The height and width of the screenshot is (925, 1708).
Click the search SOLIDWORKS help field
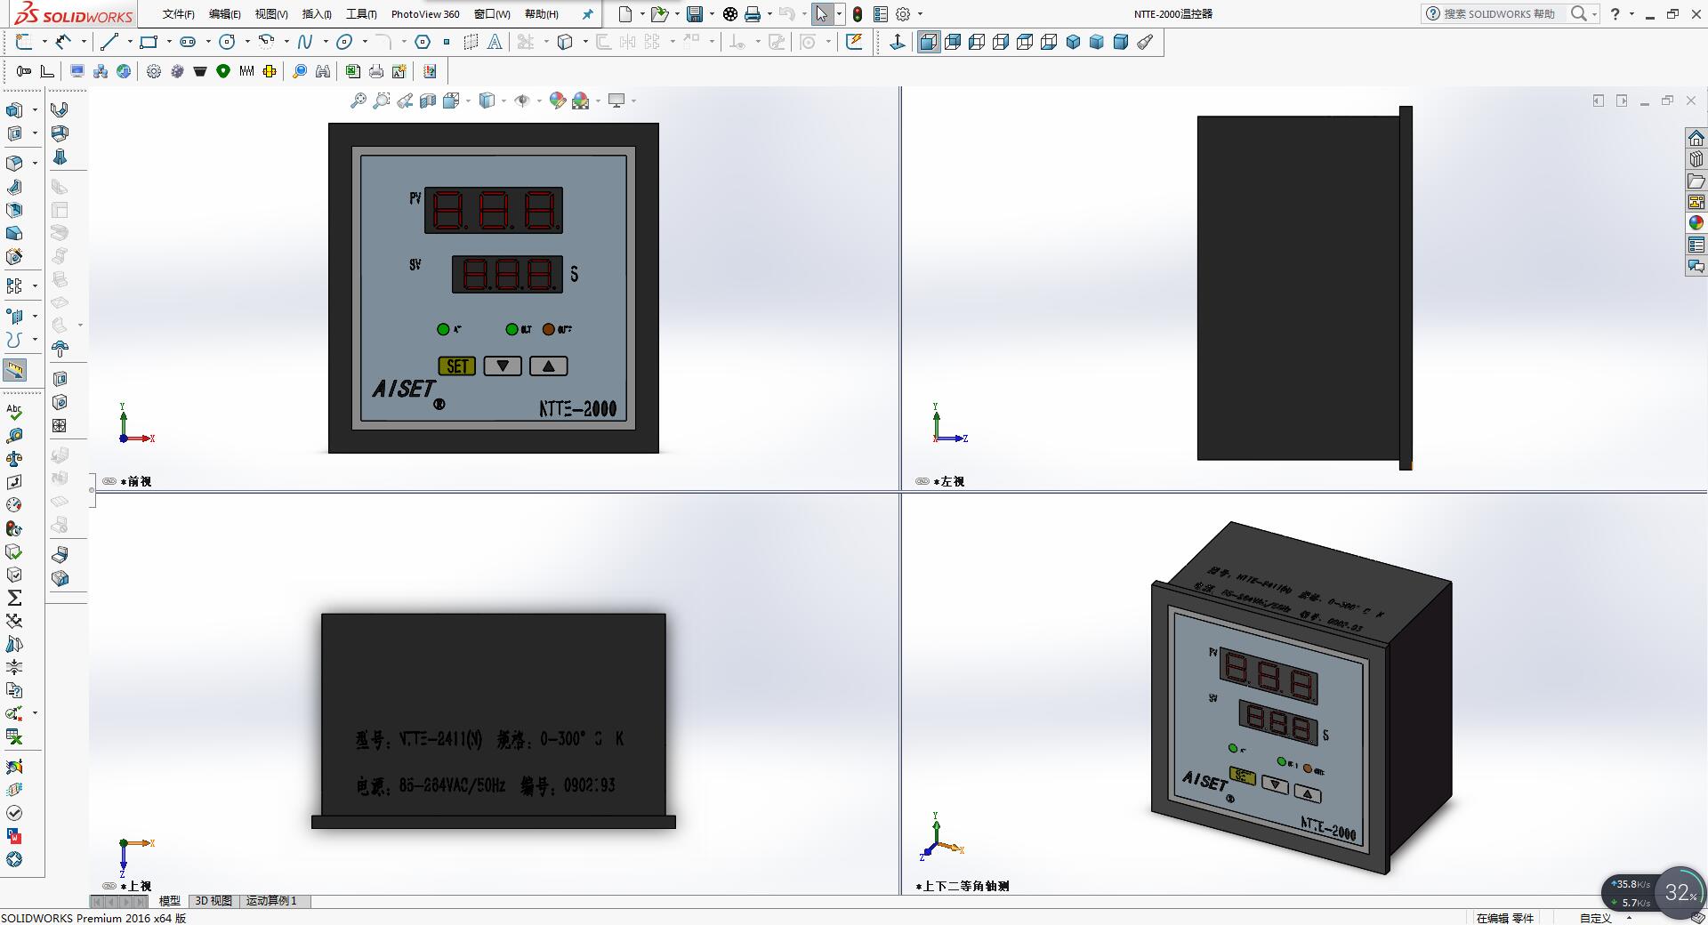coord(1498,13)
